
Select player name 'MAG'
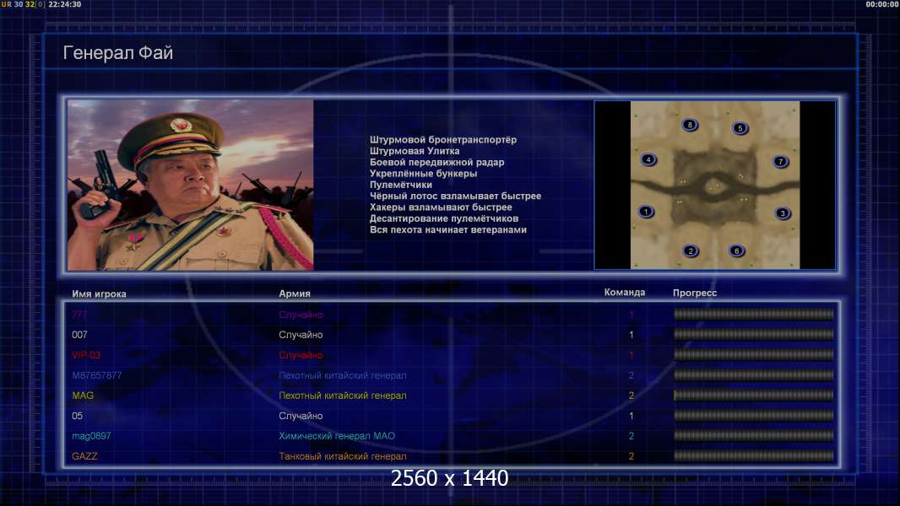(83, 396)
